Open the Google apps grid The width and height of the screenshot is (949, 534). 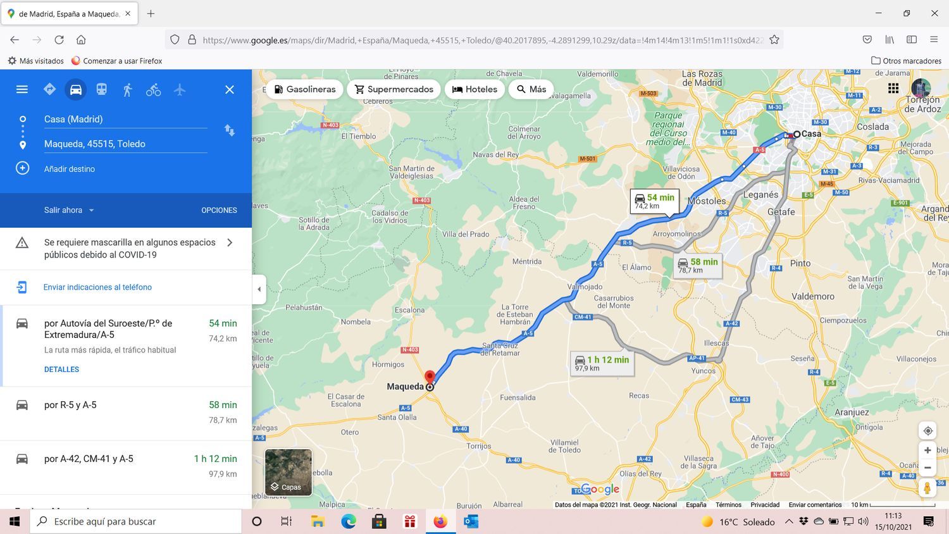point(893,89)
